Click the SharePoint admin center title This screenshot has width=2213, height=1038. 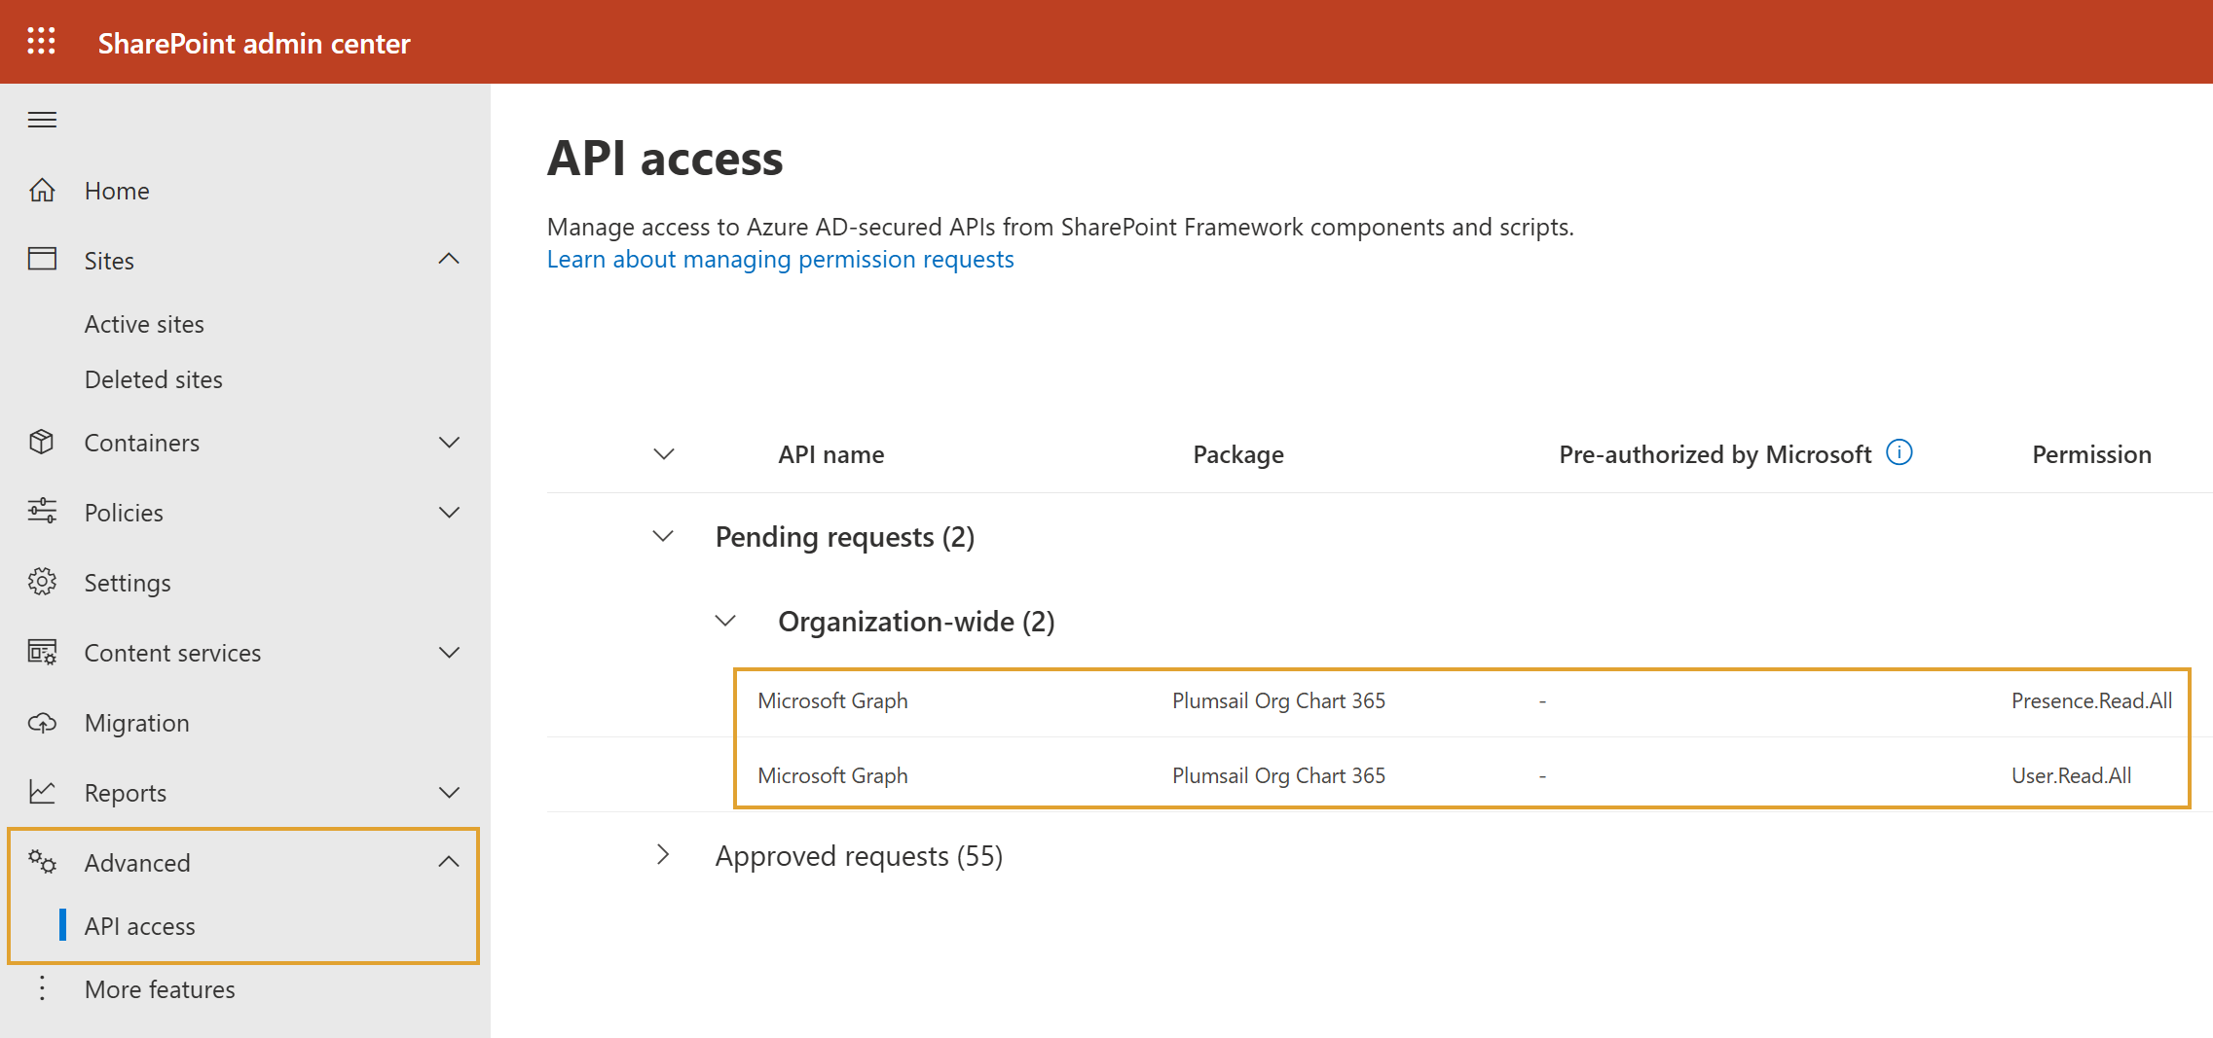pos(254,43)
